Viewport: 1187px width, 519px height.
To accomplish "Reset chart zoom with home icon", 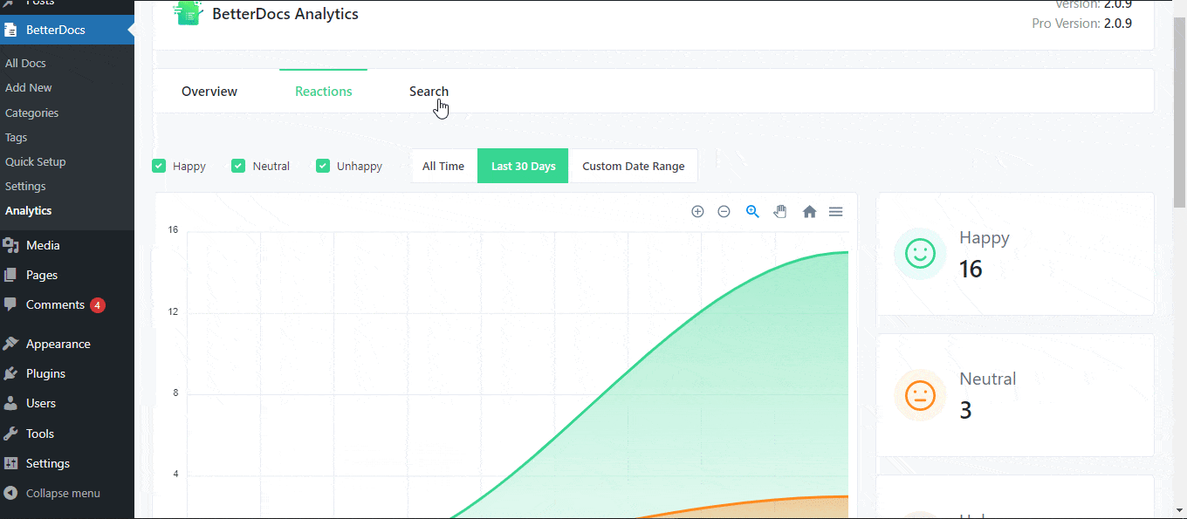I will (x=809, y=211).
